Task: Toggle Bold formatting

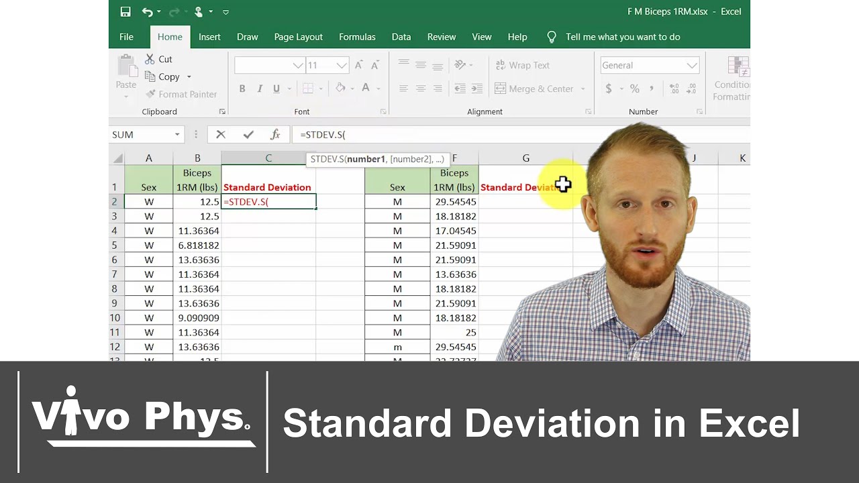Action: click(242, 89)
